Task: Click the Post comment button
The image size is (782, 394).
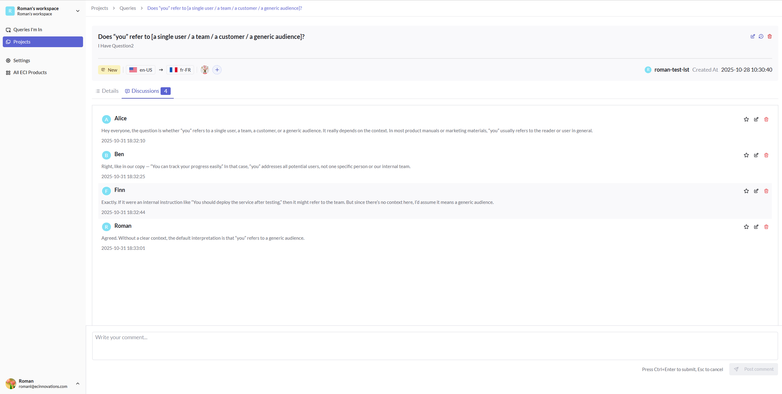Action: [x=754, y=369]
